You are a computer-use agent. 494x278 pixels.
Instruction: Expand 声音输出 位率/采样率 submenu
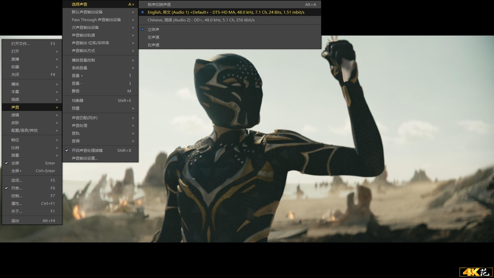coord(100,43)
